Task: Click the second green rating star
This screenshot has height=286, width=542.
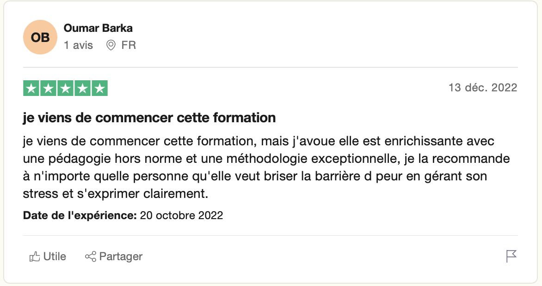Action: point(49,88)
